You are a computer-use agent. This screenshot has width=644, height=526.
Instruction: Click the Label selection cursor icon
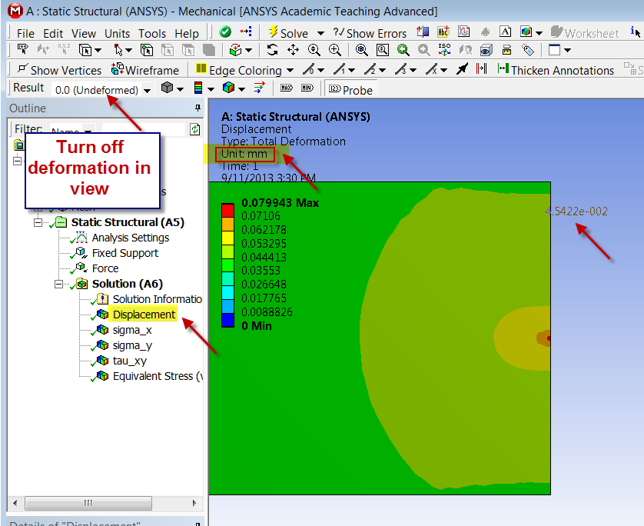point(22,50)
